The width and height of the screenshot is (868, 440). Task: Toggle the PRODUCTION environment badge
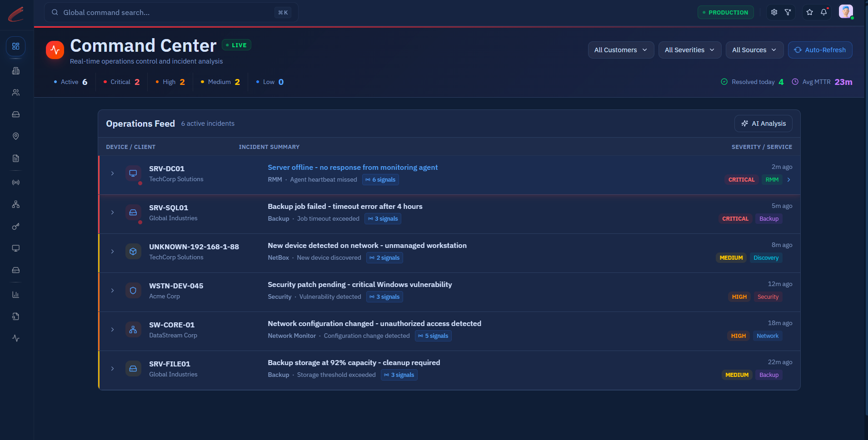pyautogui.click(x=725, y=12)
